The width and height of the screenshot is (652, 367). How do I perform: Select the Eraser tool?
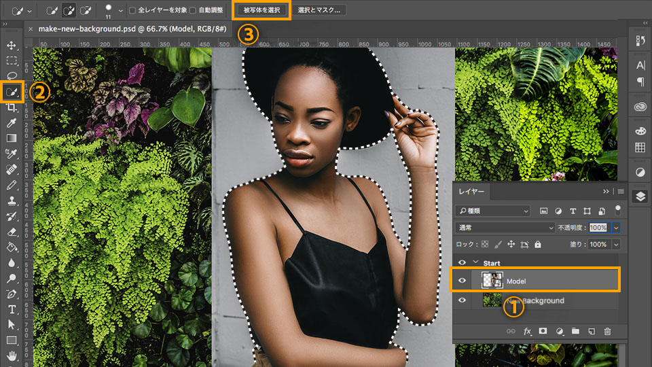[12, 232]
